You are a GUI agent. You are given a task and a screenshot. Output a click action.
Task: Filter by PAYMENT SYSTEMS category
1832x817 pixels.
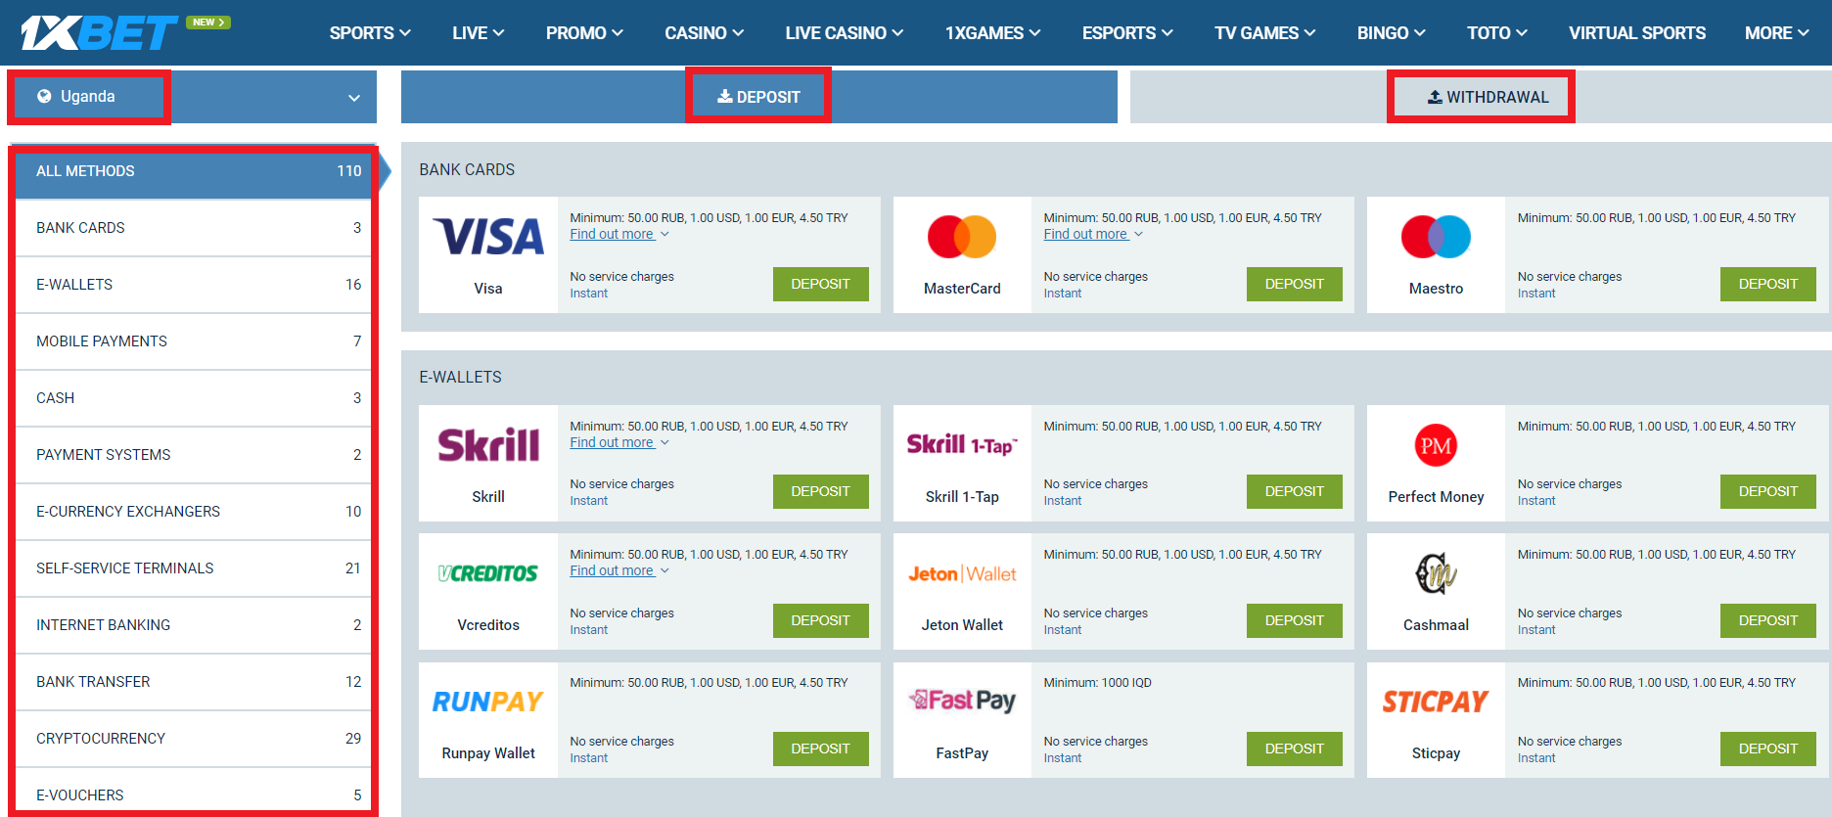[194, 455]
